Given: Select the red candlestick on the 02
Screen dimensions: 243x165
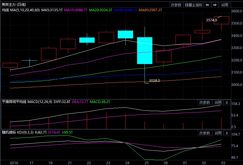Looking at the screenshot, I should (x=202, y=32).
